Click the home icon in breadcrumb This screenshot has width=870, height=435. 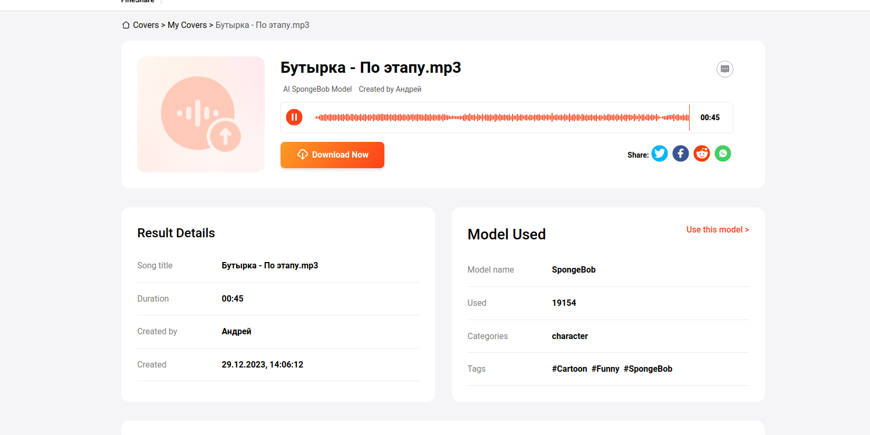point(126,25)
